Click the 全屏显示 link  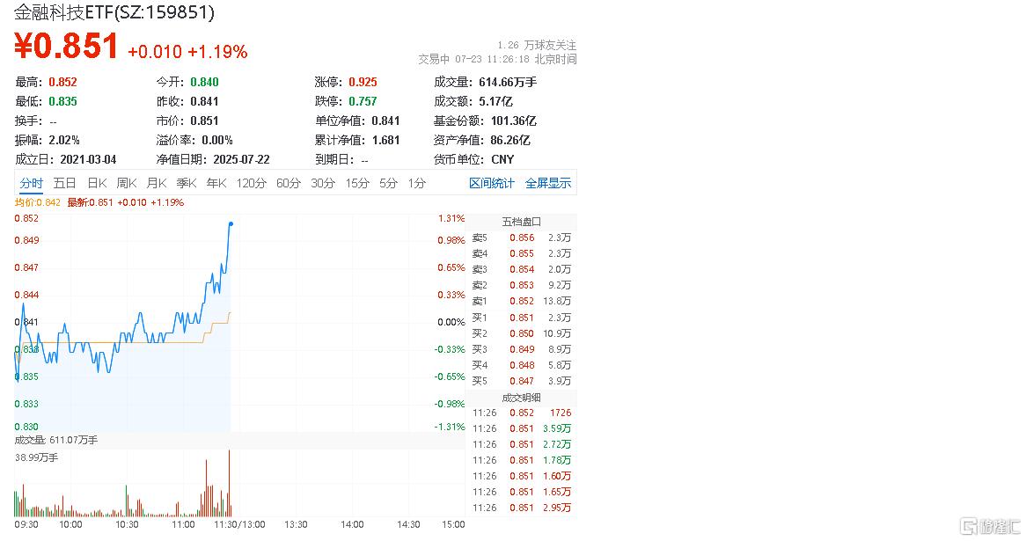(548, 183)
